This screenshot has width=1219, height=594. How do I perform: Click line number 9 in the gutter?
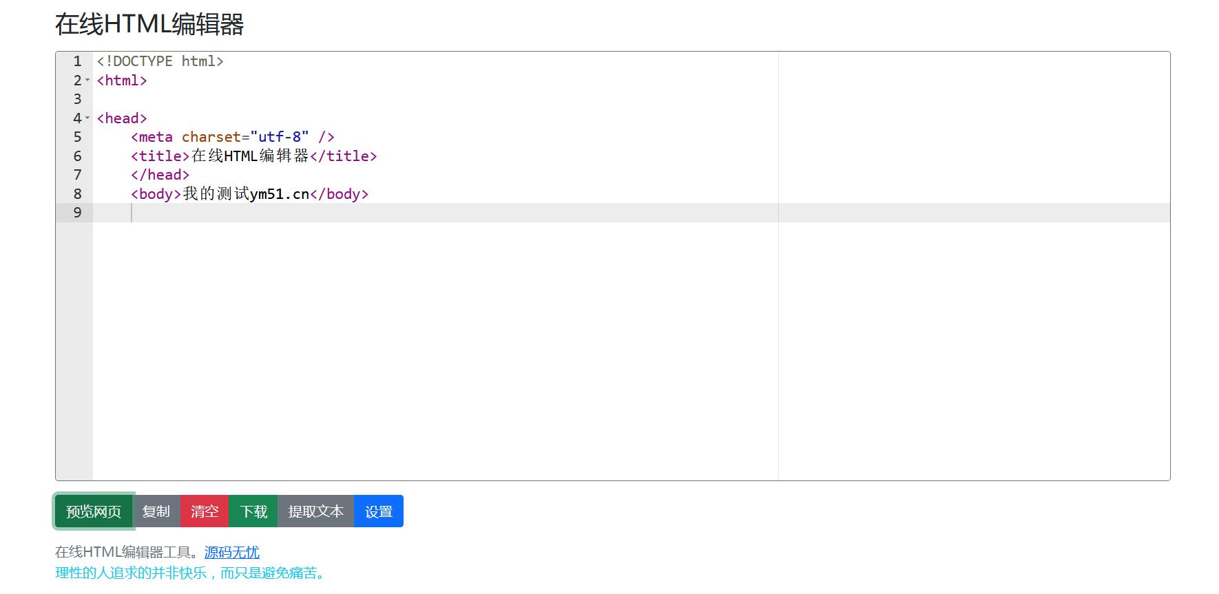click(x=77, y=213)
